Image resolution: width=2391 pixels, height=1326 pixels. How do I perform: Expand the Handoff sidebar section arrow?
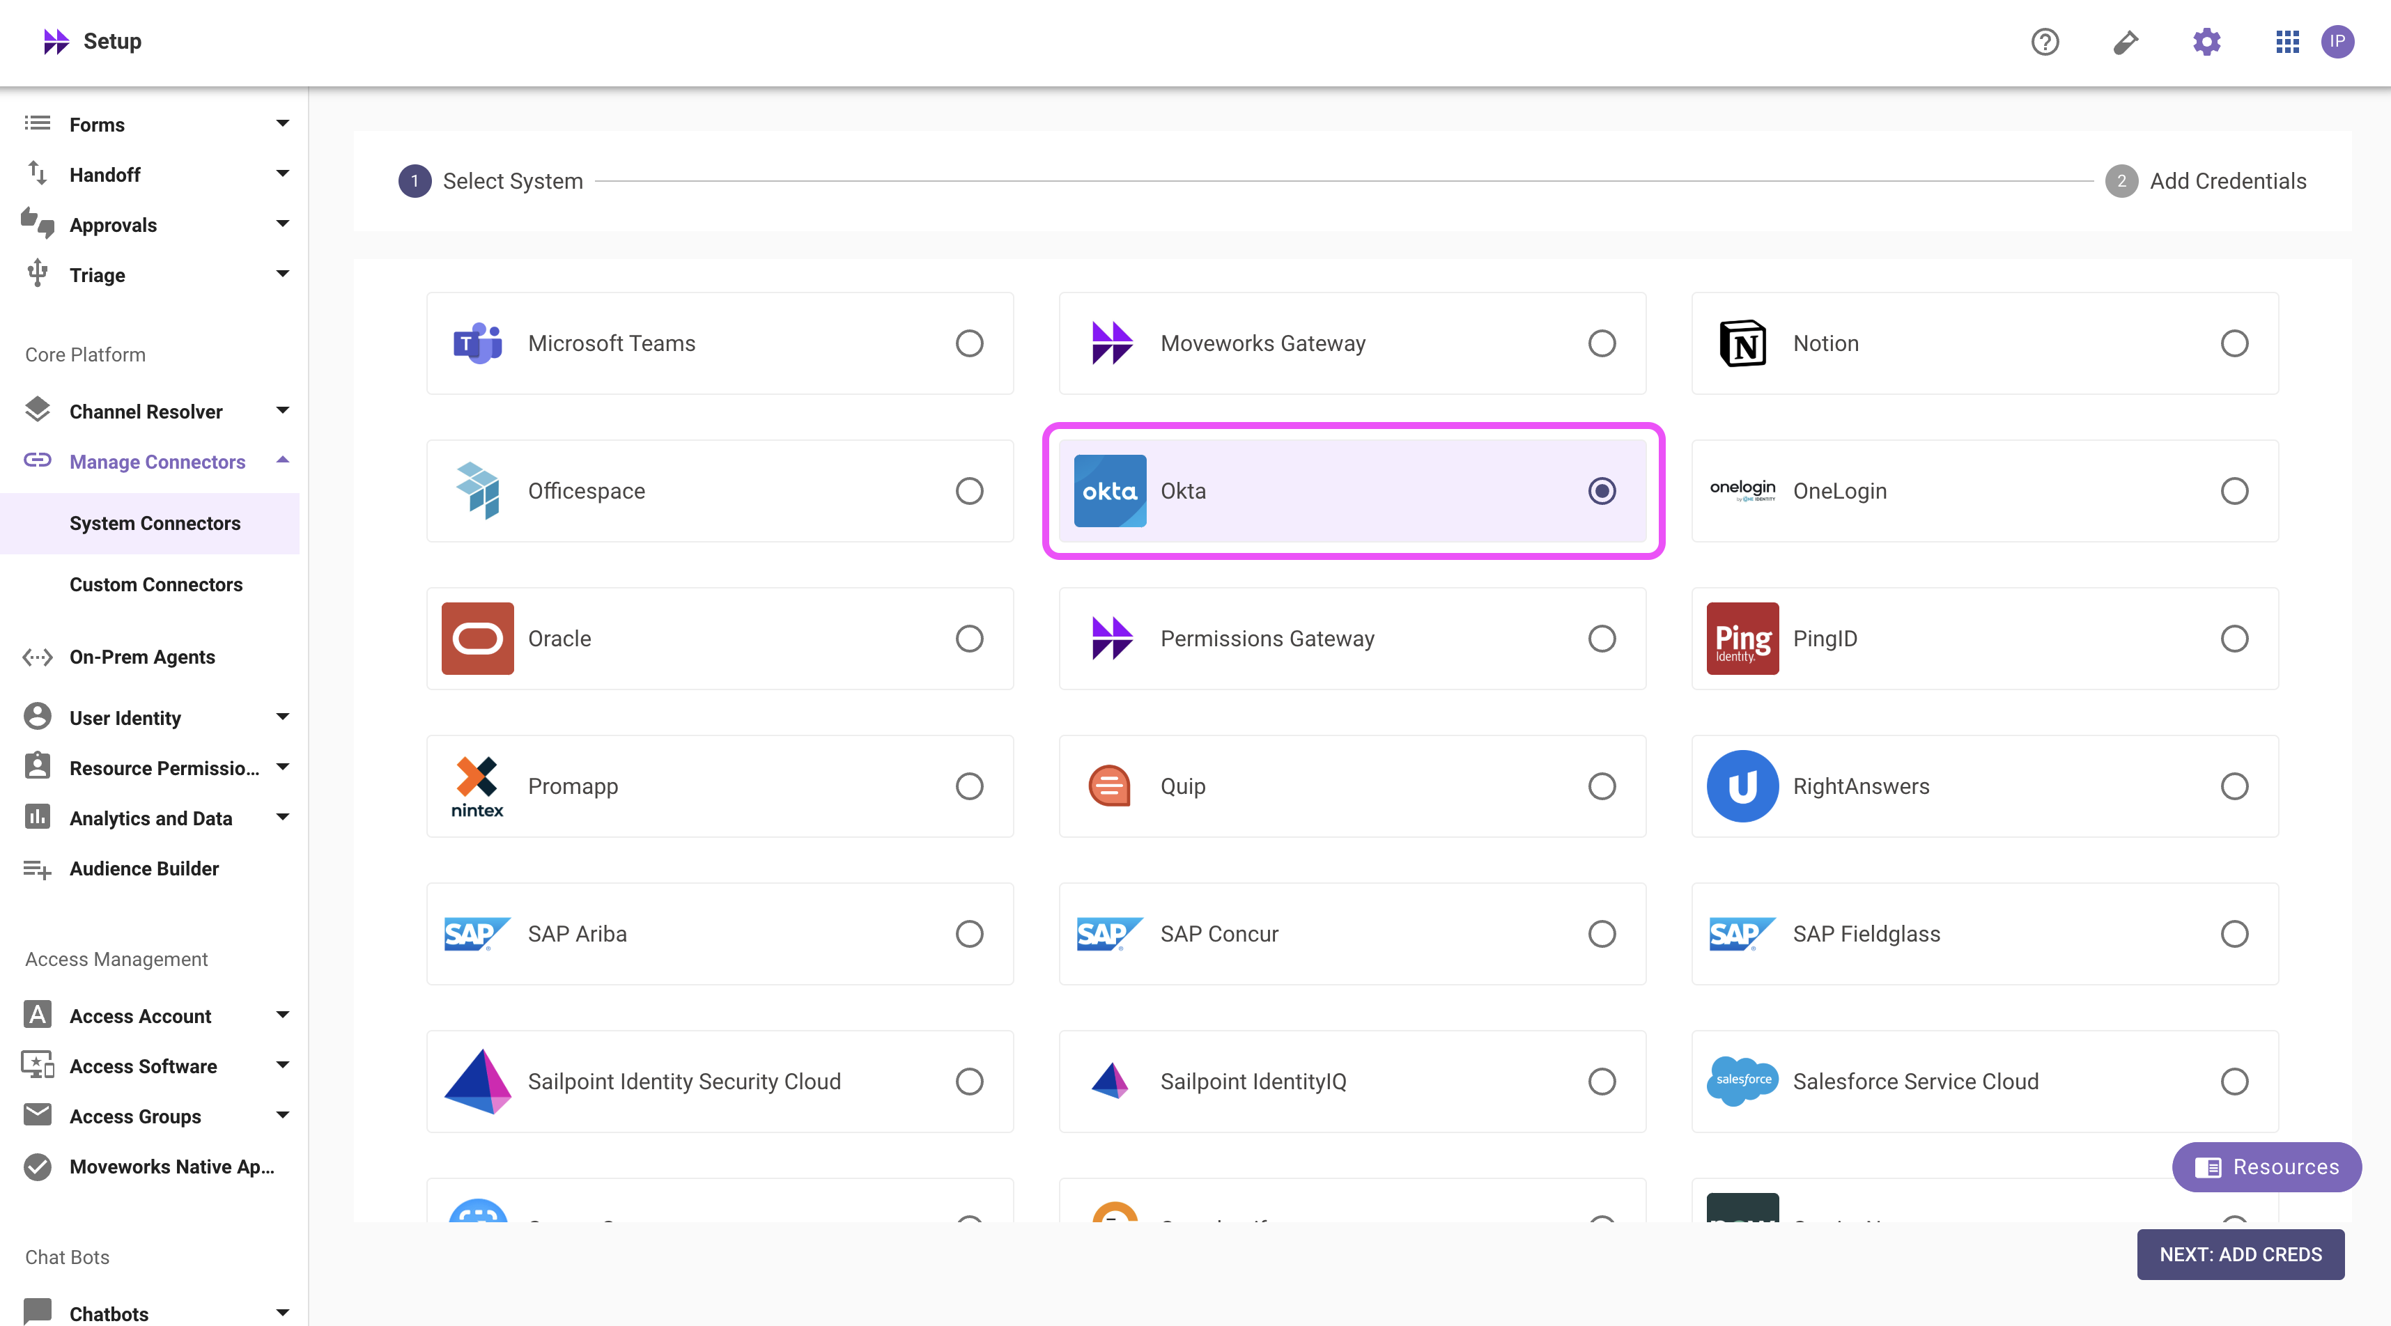[283, 173]
